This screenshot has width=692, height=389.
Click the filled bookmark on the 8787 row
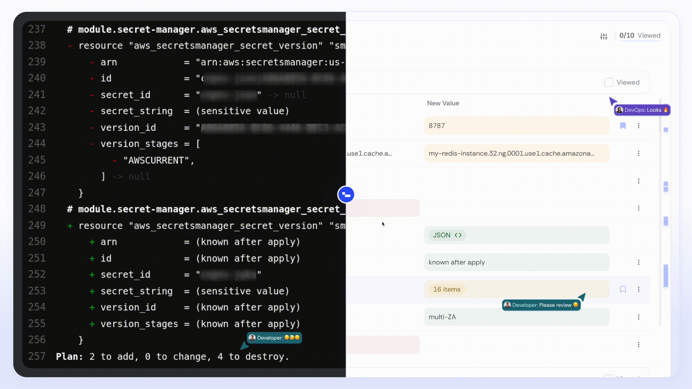(623, 126)
